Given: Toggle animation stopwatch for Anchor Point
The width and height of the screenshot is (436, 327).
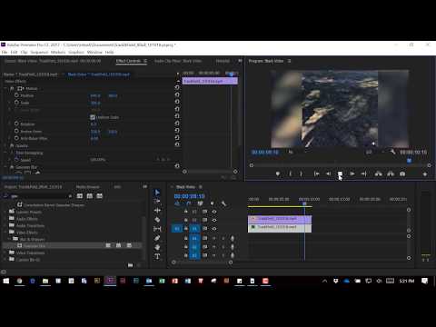Looking at the screenshot, I should [16, 131].
